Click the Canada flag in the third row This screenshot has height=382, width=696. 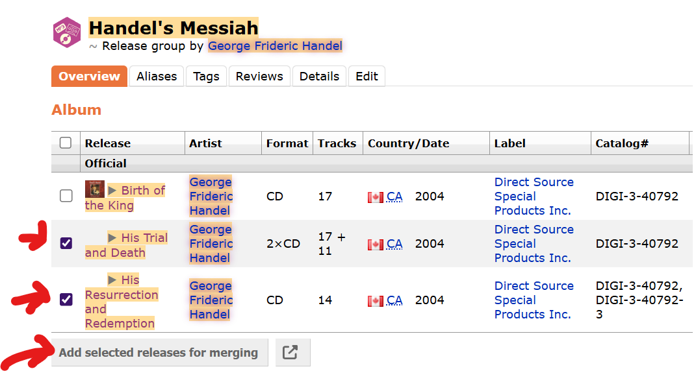pos(376,301)
